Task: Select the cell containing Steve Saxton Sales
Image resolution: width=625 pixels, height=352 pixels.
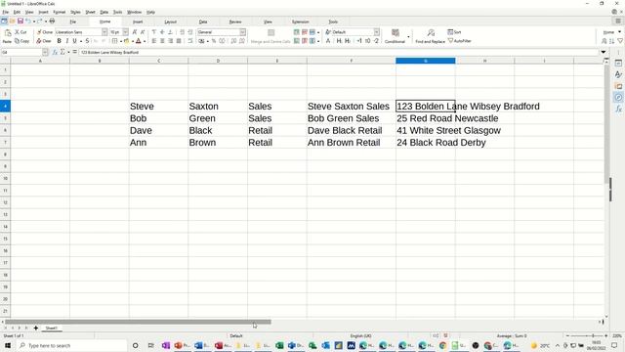Action: point(352,107)
